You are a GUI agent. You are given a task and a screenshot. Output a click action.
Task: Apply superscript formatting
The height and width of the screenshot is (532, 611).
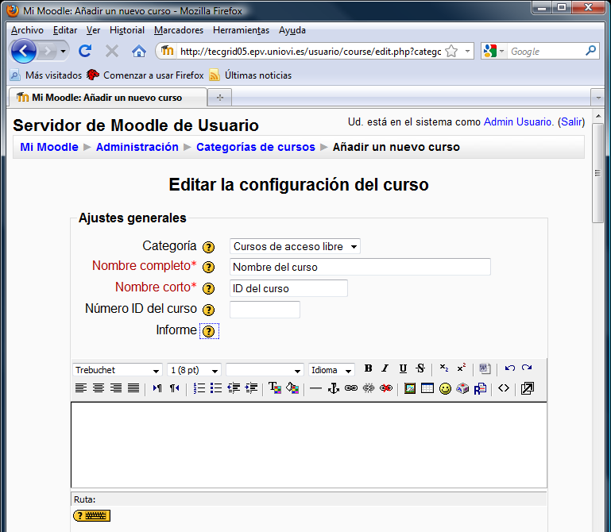point(462,368)
